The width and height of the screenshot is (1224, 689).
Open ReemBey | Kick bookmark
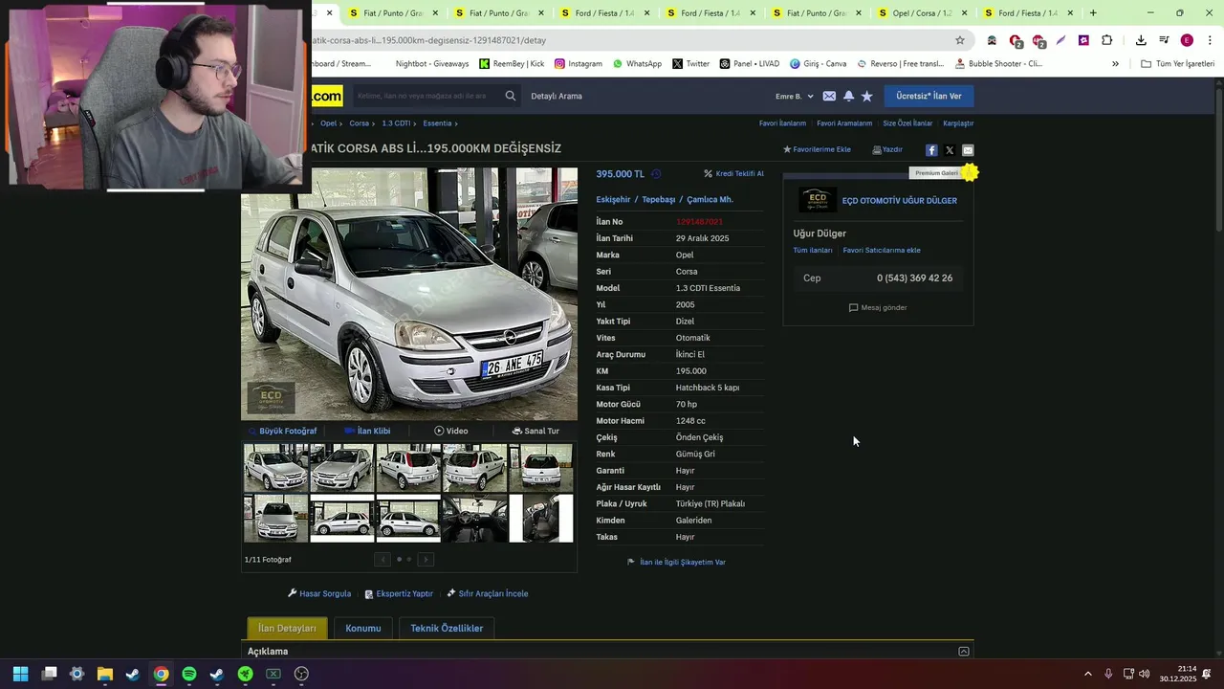point(512,64)
